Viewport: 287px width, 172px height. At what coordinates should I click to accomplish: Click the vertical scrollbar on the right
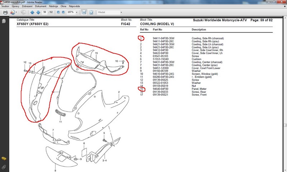click(x=285, y=125)
